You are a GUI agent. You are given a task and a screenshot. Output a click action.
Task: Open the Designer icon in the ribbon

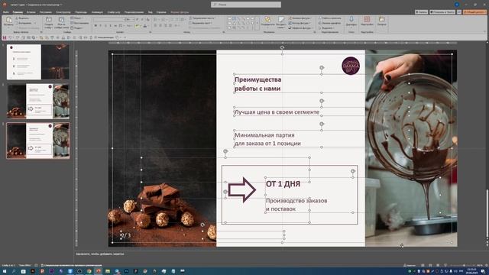tap(382, 20)
